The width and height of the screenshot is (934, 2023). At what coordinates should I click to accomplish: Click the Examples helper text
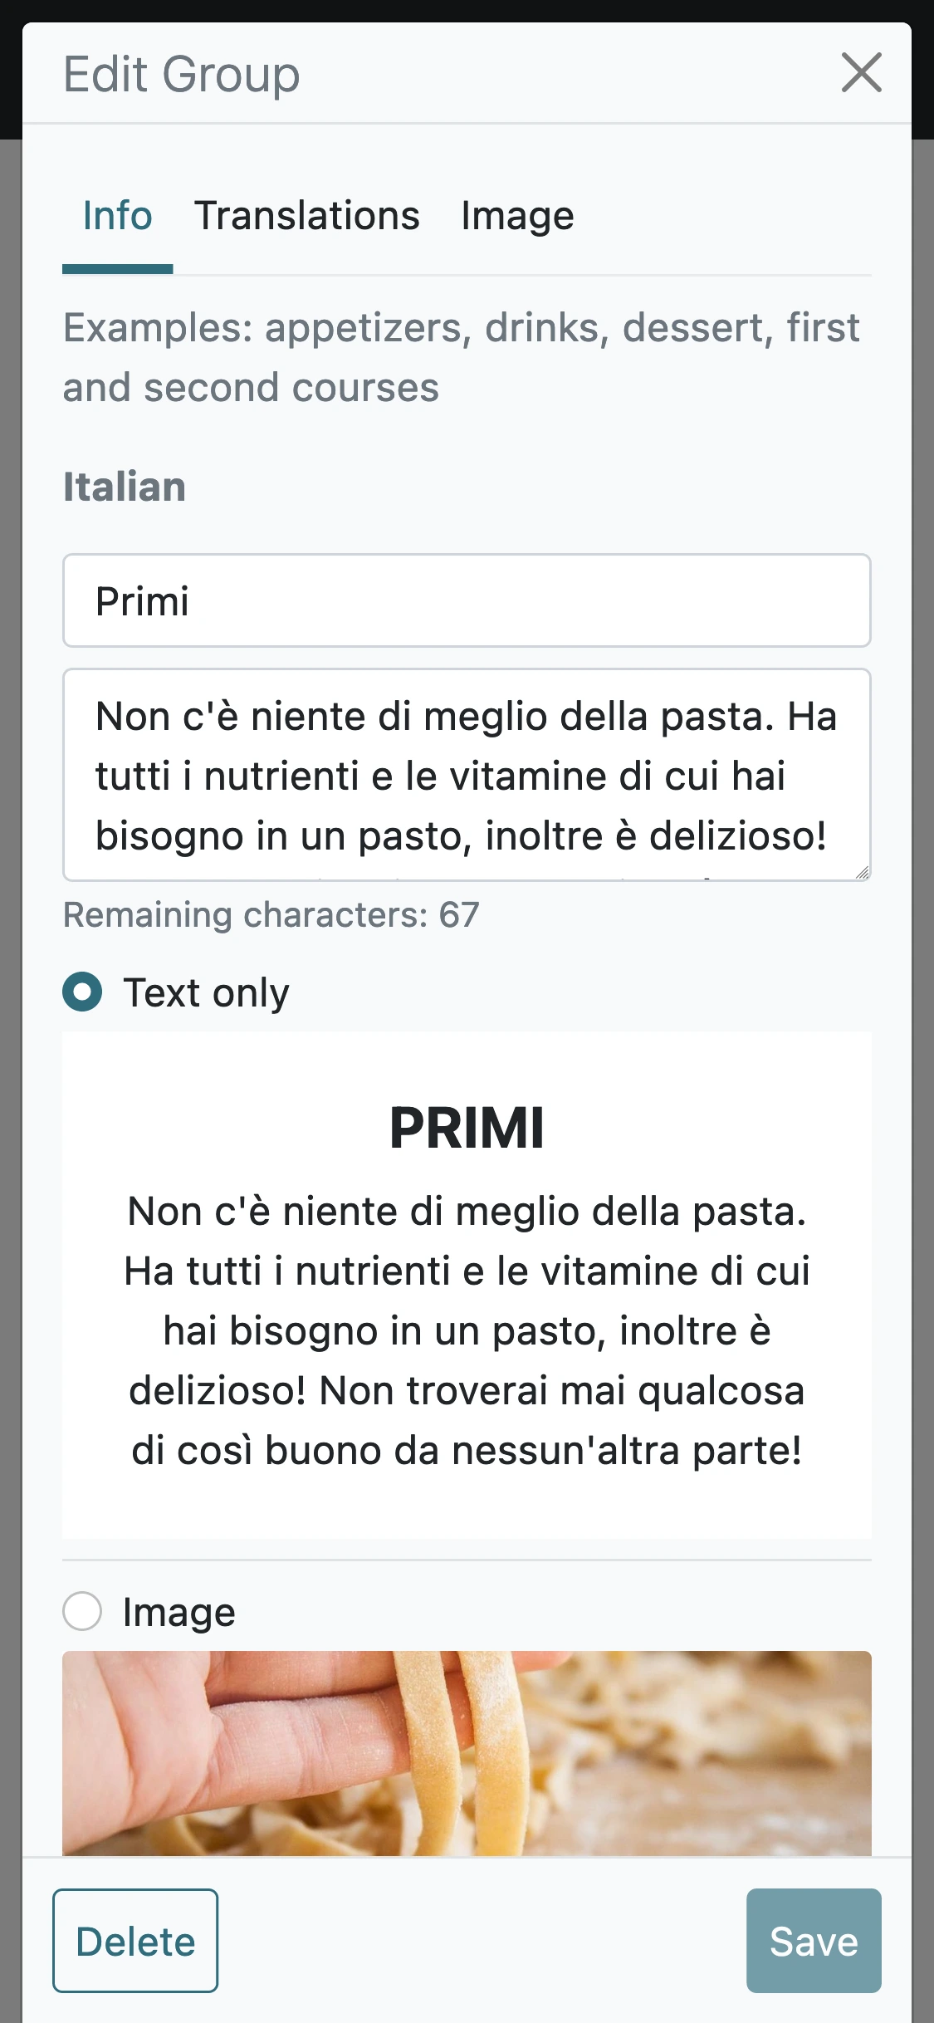(461, 357)
